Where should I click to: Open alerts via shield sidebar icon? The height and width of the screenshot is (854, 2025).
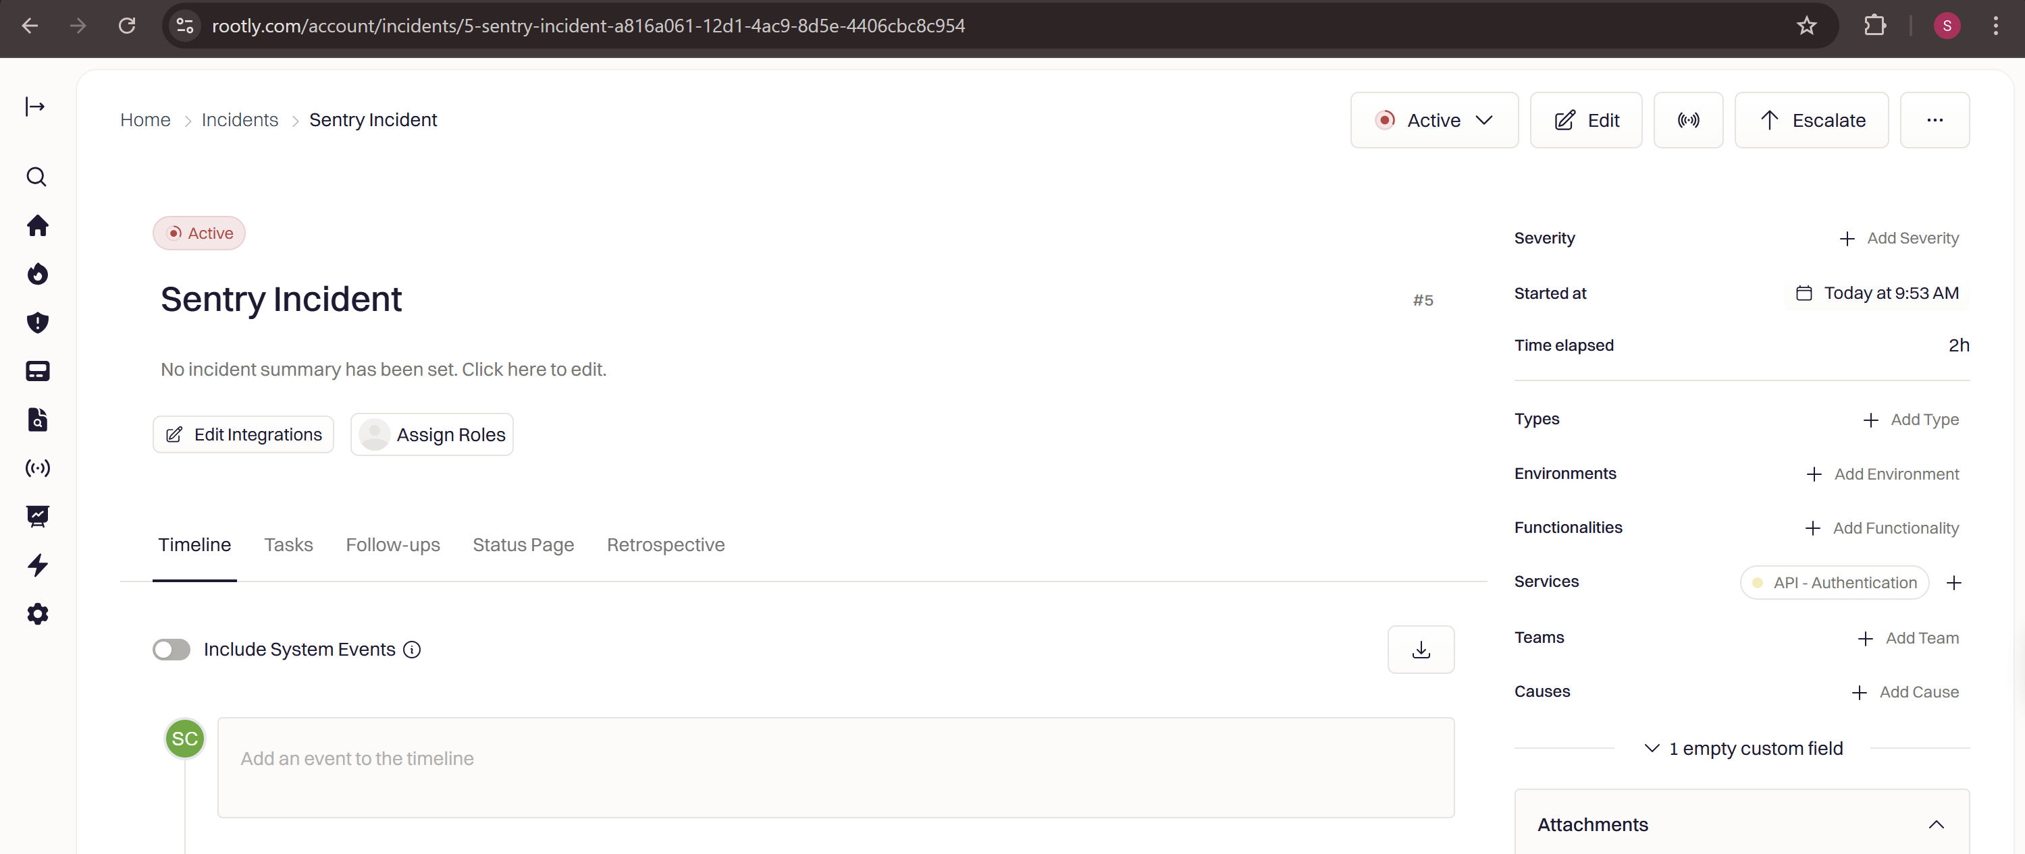(x=37, y=323)
